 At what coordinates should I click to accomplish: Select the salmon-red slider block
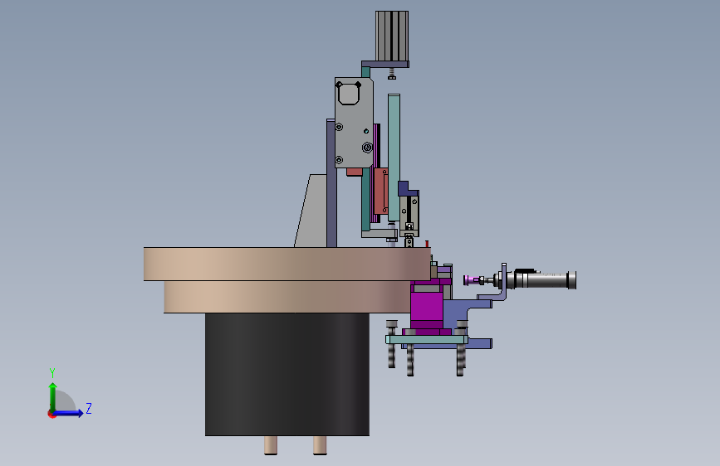[x=380, y=192]
